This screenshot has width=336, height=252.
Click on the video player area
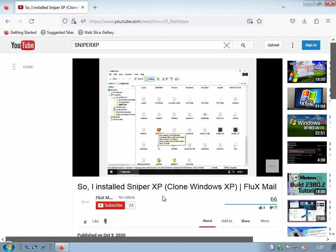178,117
